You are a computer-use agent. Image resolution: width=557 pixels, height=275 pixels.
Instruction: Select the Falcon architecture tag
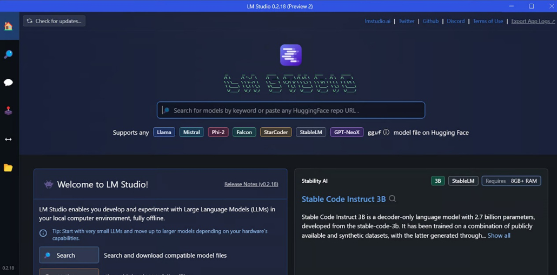(x=244, y=132)
